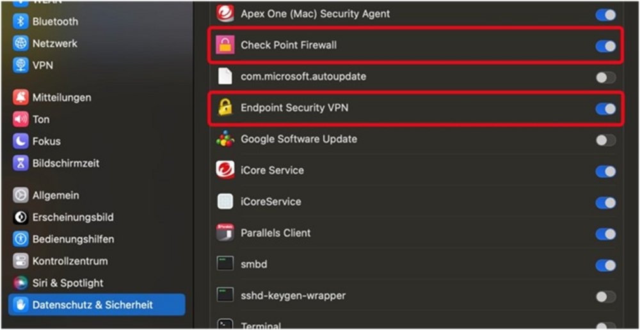
Task: Click the Endpoint Security VPN padlock icon
Action: 225,107
